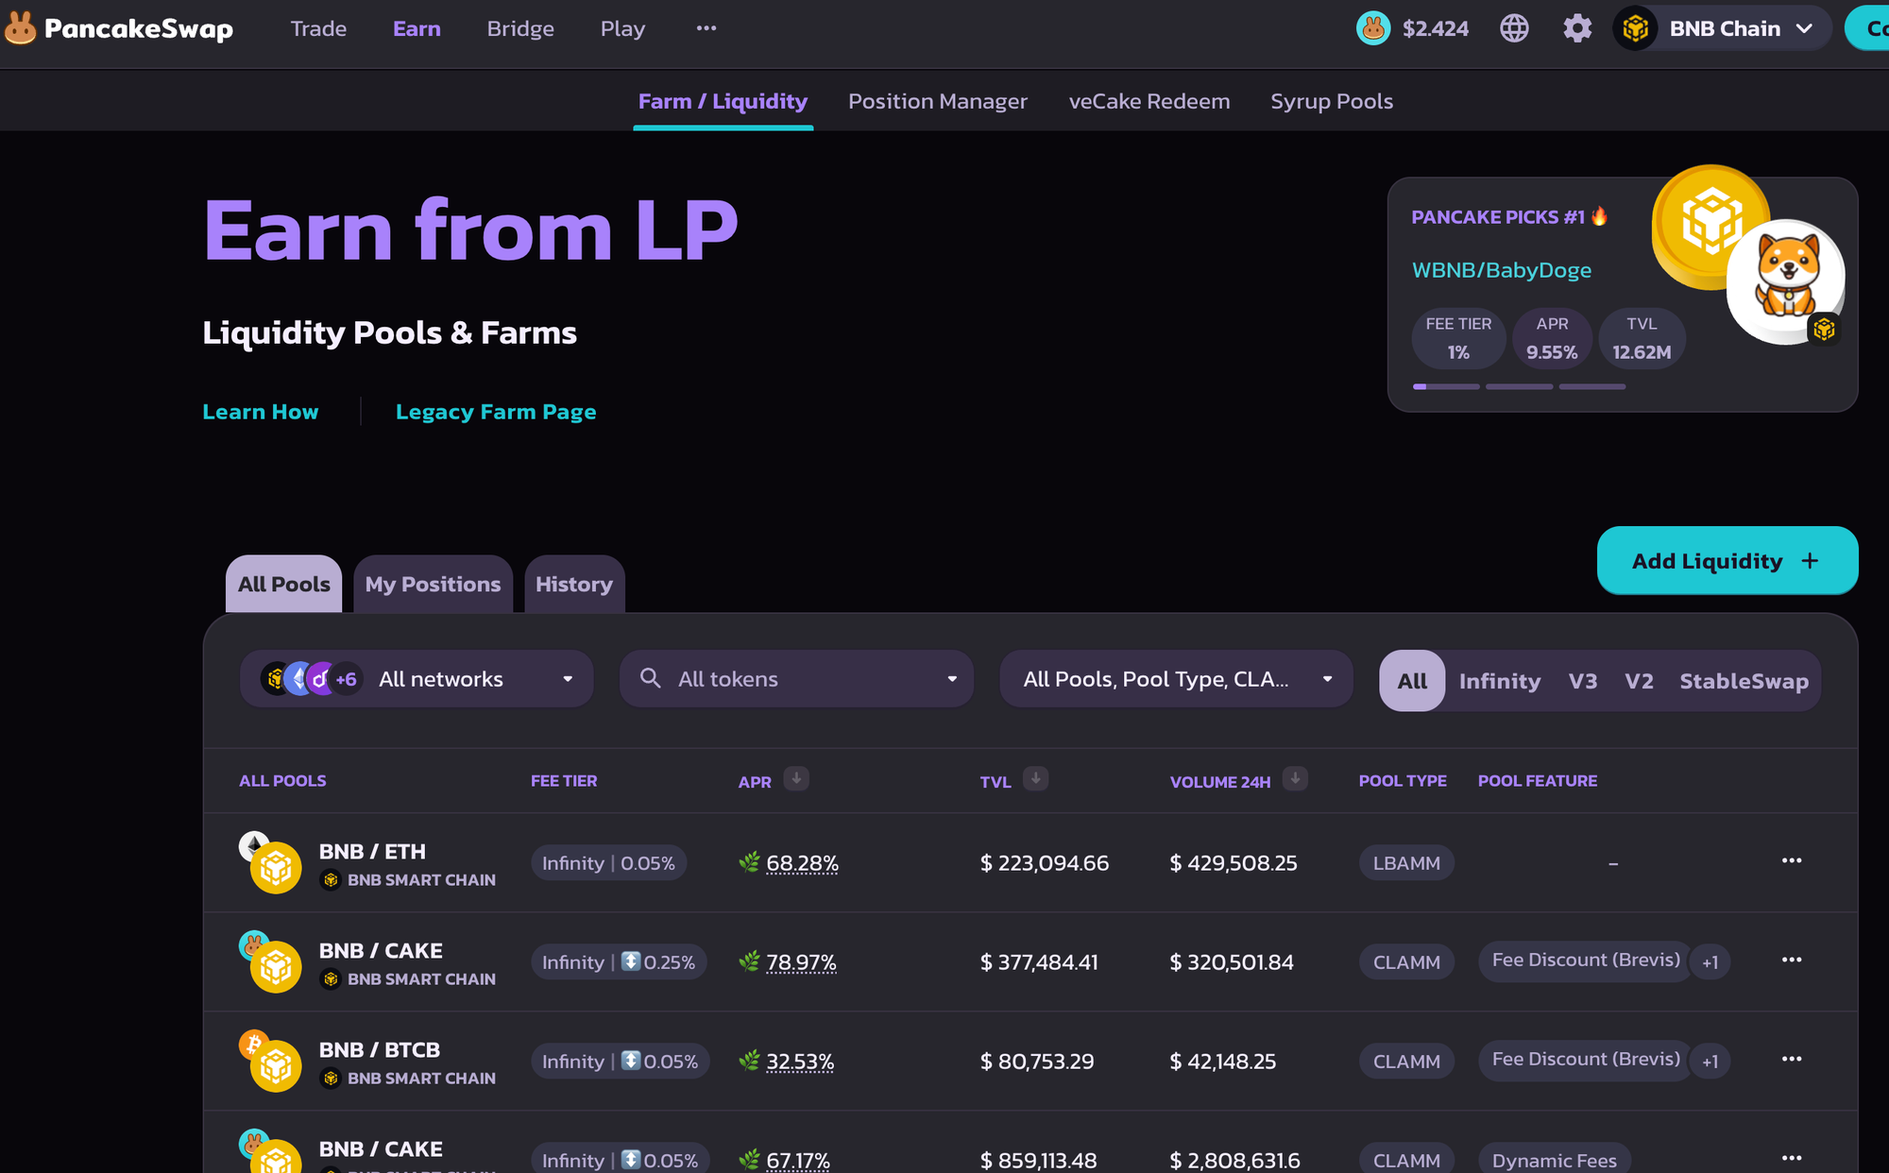
Task: Click the first Pancake Picks progress bar
Action: click(x=1445, y=386)
